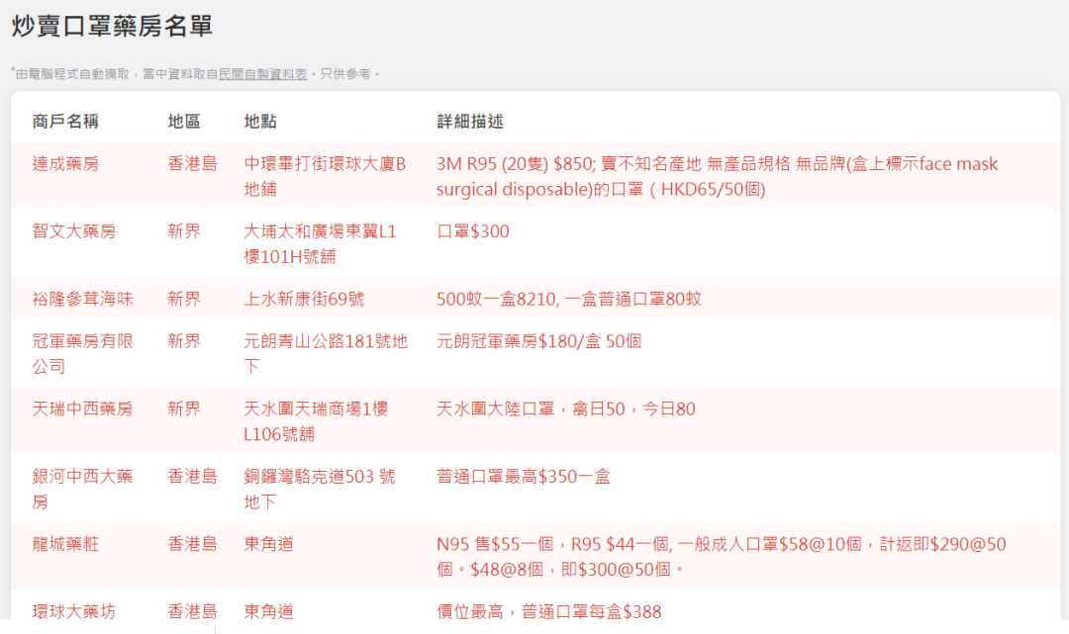Click 新界 in the 天瑞中西藥房 row
The height and width of the screenshot is (634, 1069).
tap(184, 408)
